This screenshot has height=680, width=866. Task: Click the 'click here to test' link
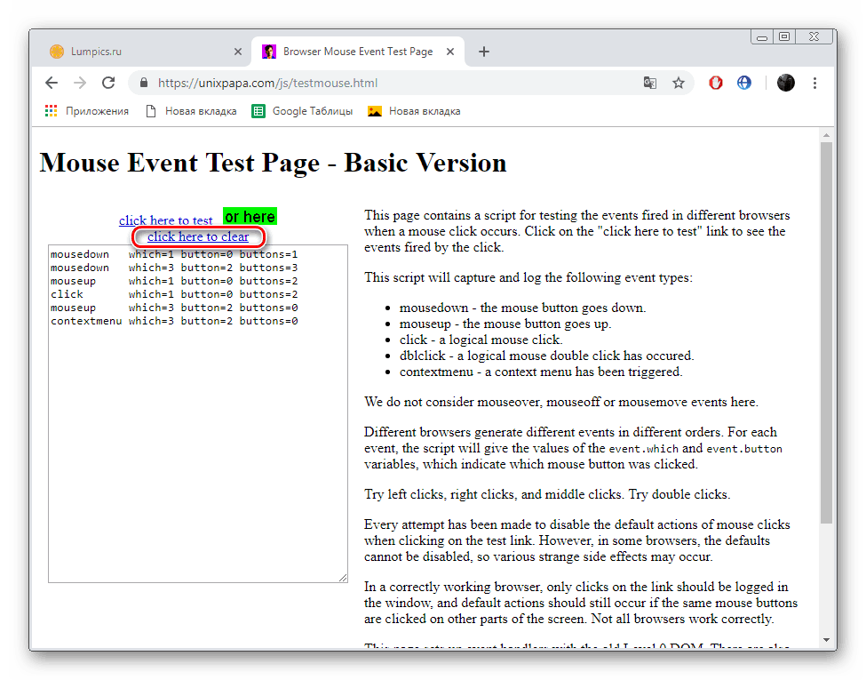[x=166, y=220]
